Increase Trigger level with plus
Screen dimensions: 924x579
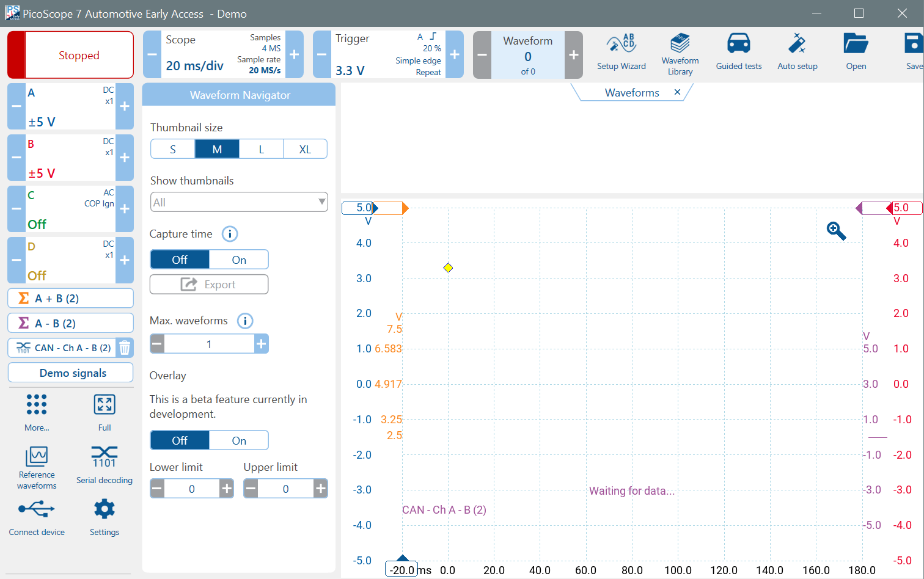(x=455, y=54)
